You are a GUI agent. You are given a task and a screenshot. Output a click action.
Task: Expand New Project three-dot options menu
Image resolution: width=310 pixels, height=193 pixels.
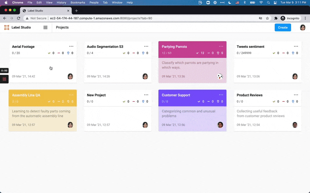(146, 95)
